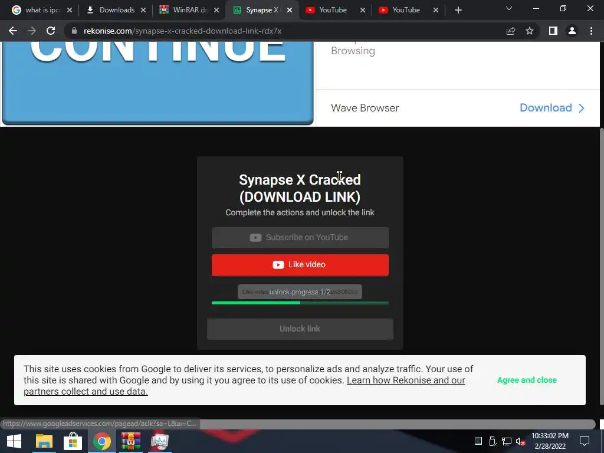Close the Synapse X tab
The height and width of the screenshot is (453, 604).
290,10
